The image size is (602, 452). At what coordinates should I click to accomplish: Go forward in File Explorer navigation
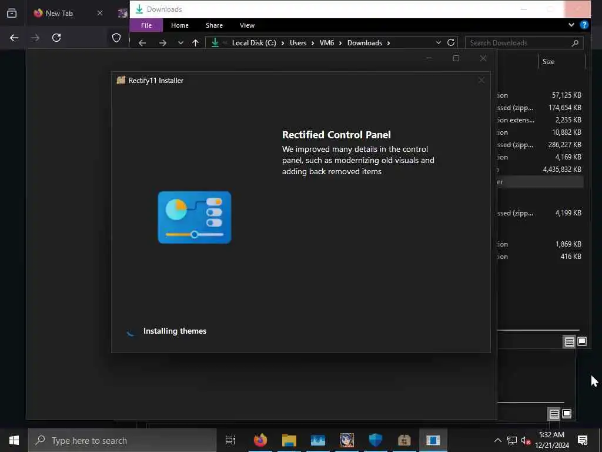coord(163,42)
